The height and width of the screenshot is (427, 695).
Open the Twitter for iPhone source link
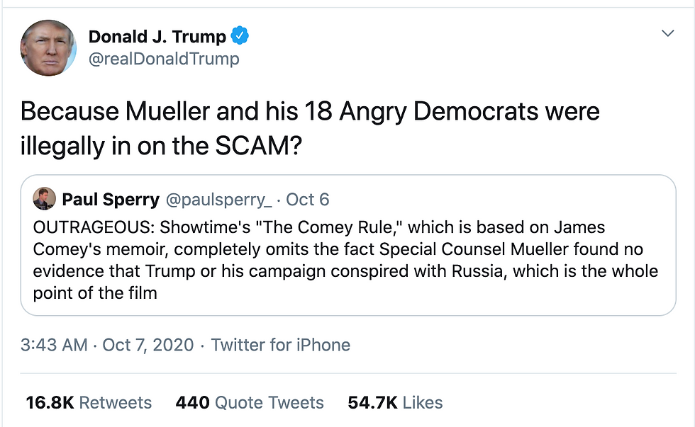pos(281,345)
